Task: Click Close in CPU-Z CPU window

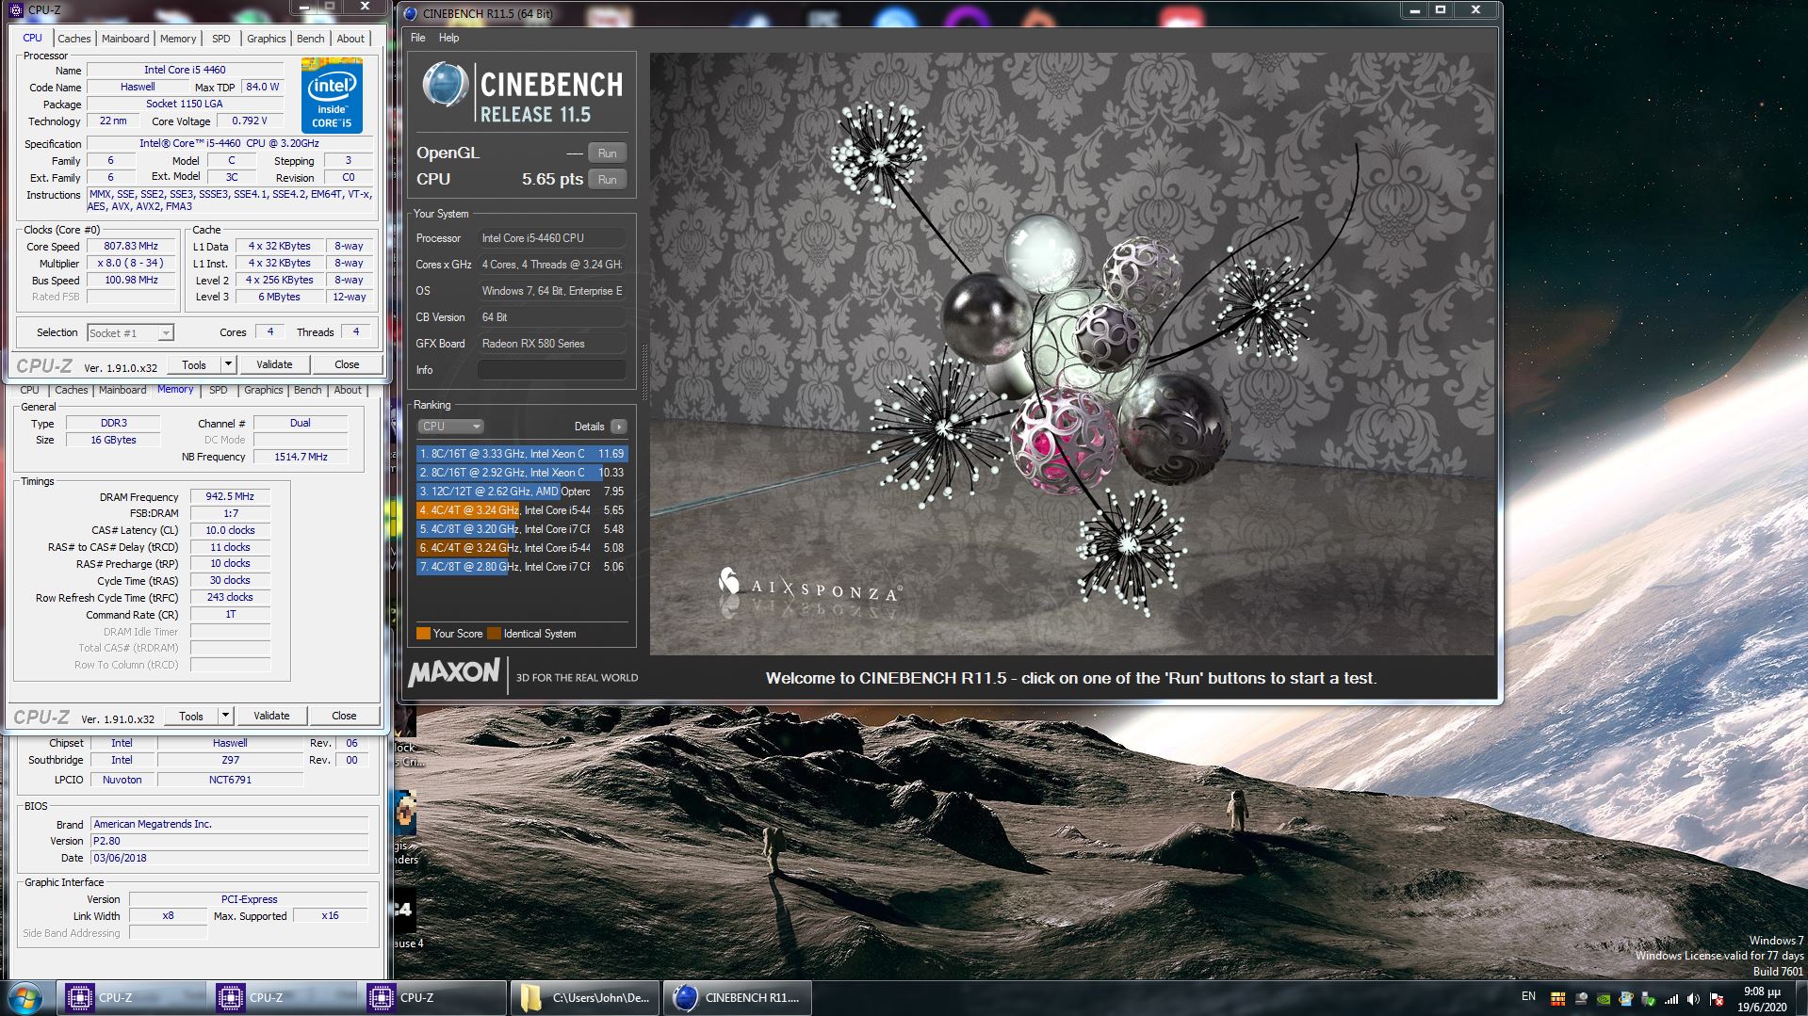Action: pyautogui.click(x=347, y=364)
